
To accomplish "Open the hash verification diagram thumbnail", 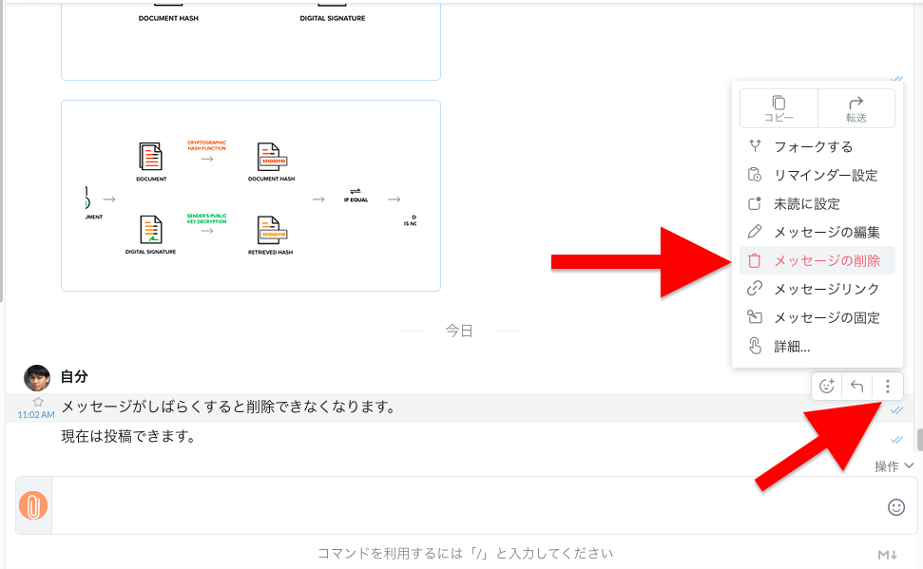I will [251, 196].
